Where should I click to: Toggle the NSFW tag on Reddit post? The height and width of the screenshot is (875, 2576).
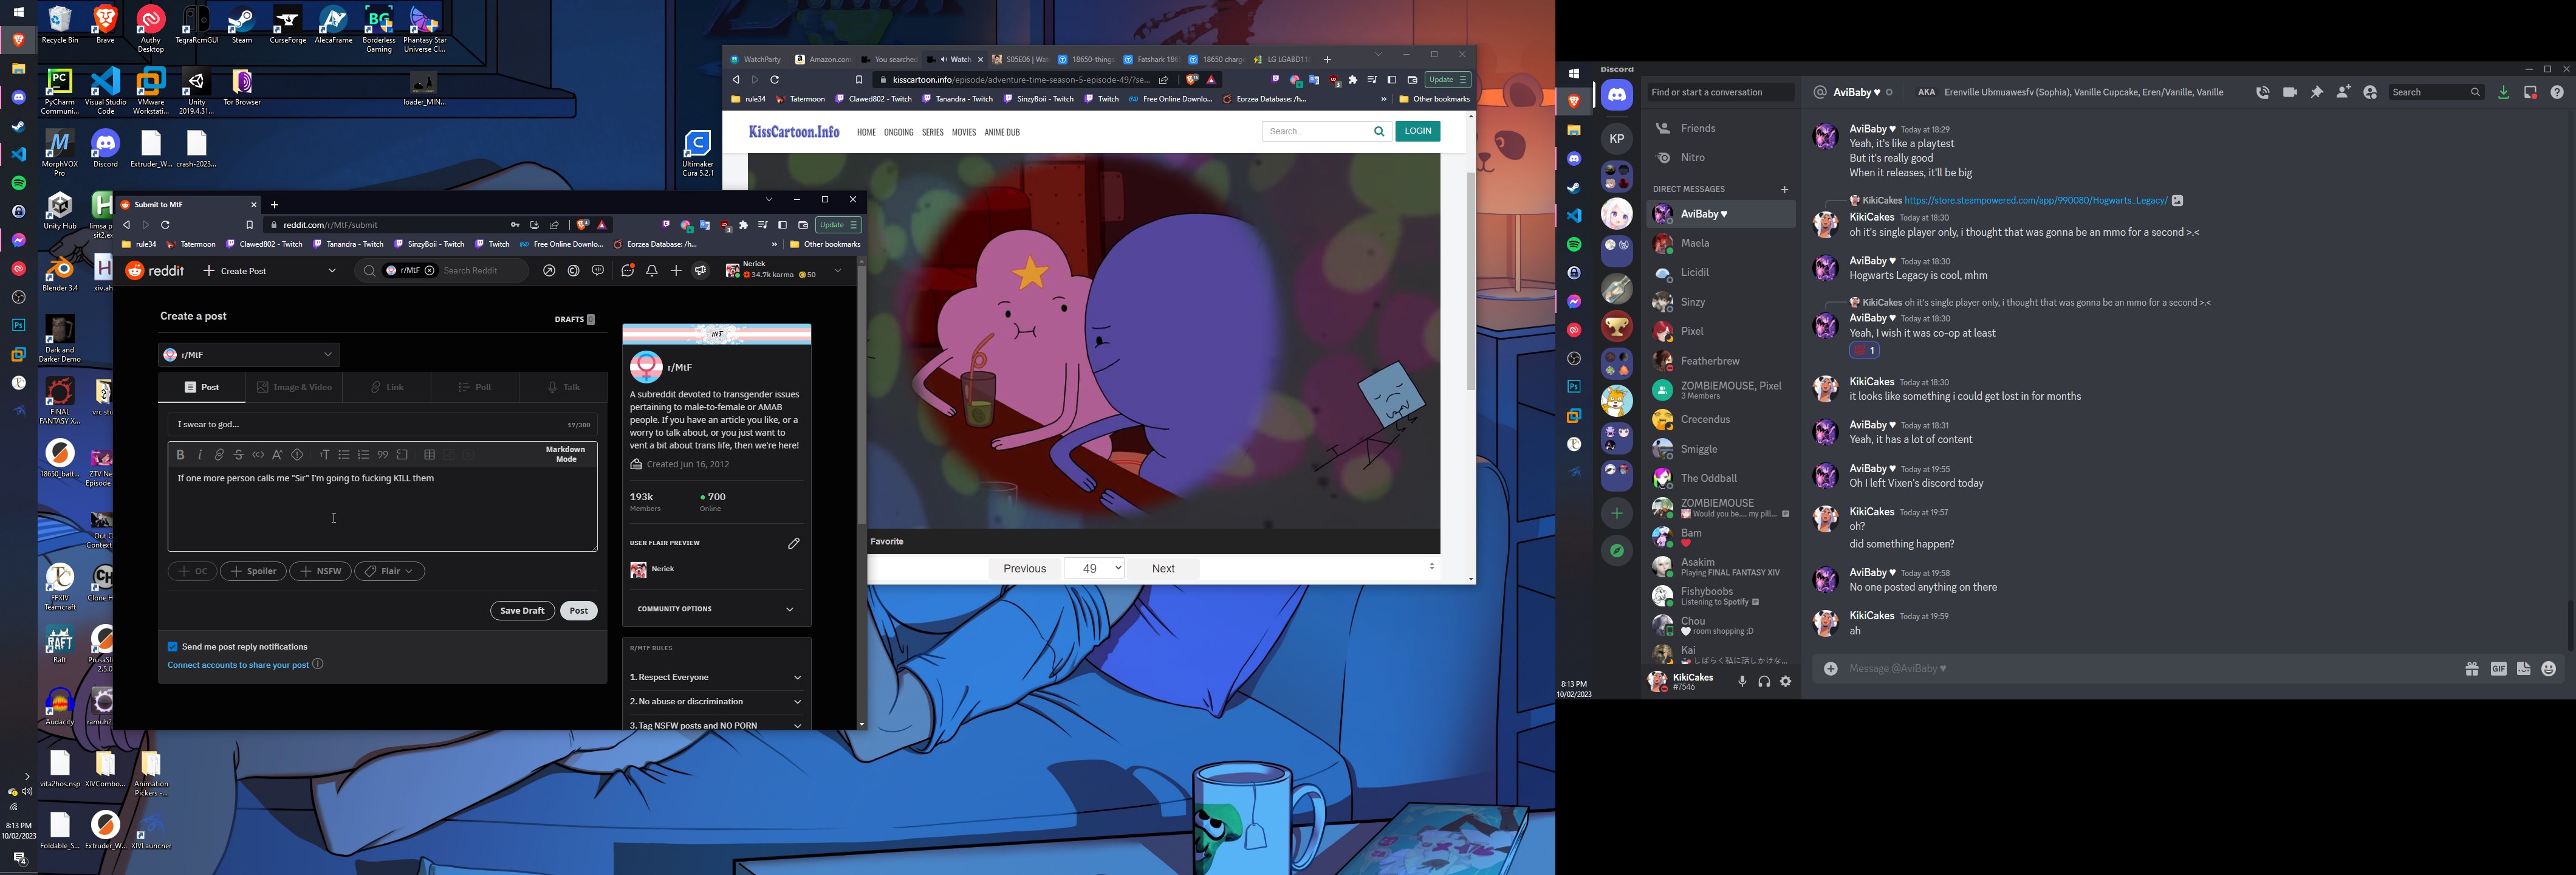[320, 571]
